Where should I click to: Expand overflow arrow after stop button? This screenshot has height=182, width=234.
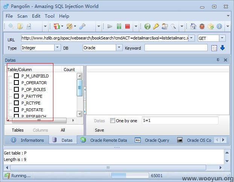pos(136,26)
